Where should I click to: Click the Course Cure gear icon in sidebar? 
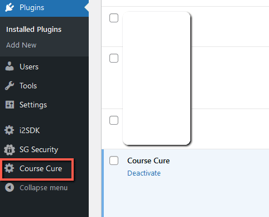9,168
